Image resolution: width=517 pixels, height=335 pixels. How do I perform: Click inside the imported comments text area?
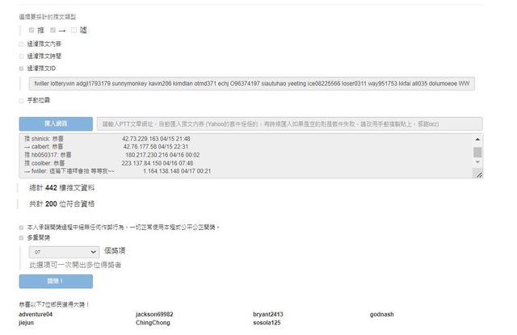242,155
